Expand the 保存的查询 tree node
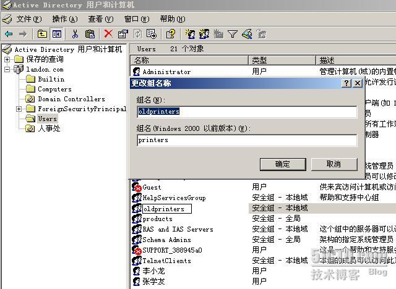396x289 pixels. tap(7, 59)
